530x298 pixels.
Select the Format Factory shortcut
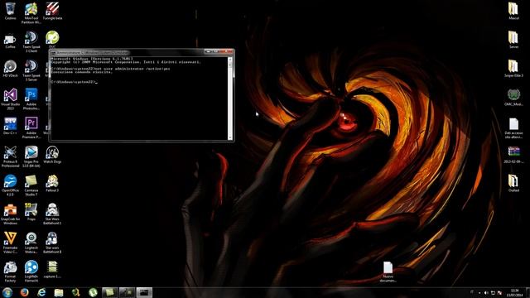click(10, 272)
